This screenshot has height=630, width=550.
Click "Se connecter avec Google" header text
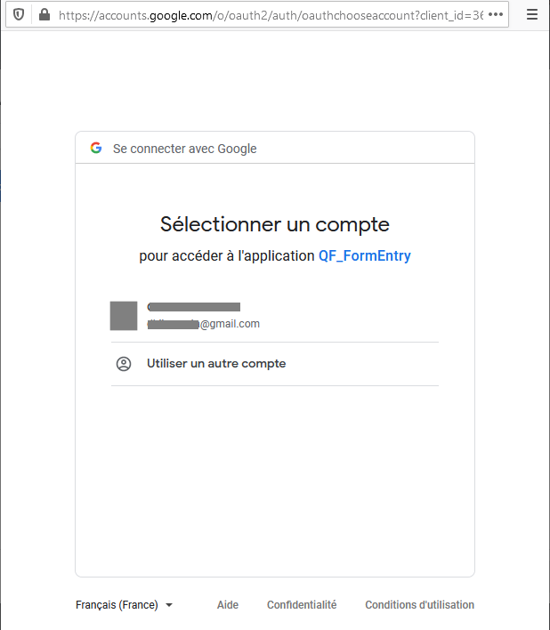184,149
